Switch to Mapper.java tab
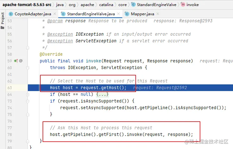233x149 pixels. [x=142, y=14]
